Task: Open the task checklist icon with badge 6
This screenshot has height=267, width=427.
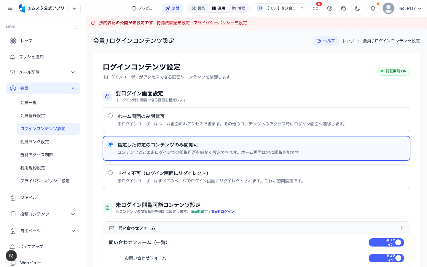Action: [316, 8]
